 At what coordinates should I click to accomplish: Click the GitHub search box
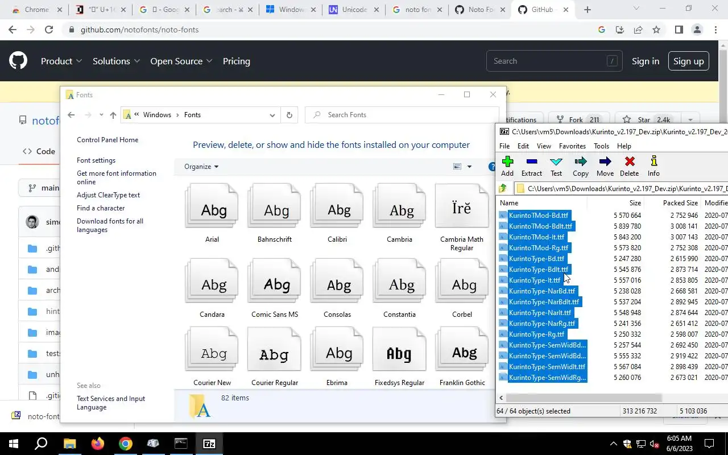click(x=553, y=61)
